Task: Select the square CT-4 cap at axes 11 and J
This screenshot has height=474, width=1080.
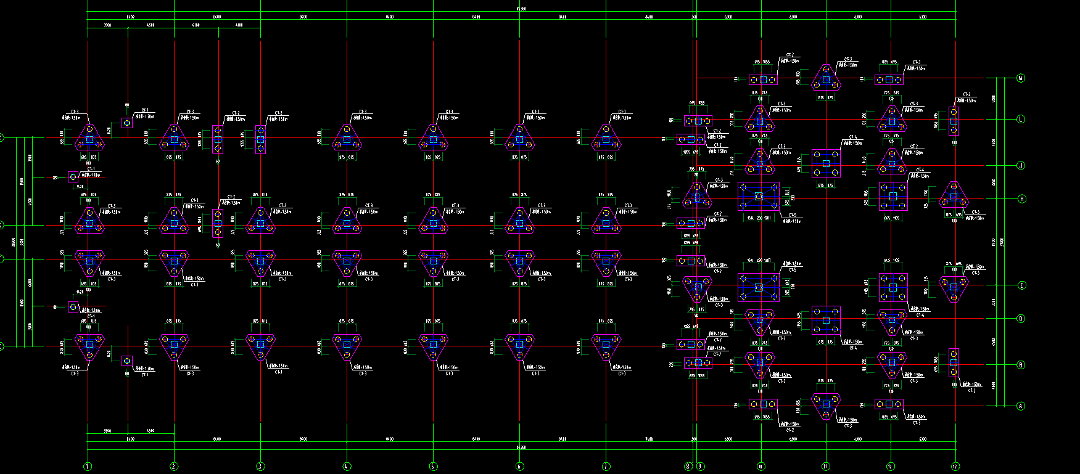Action: (826, 163)
